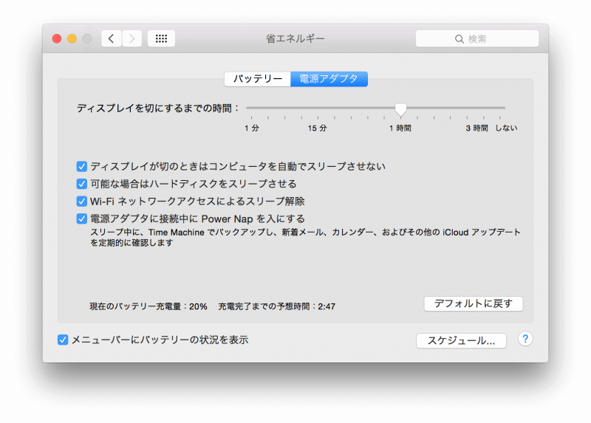The image size is (591, 423).
Task: Select the 電源アダプタ tab
Action: coord(329,79)
